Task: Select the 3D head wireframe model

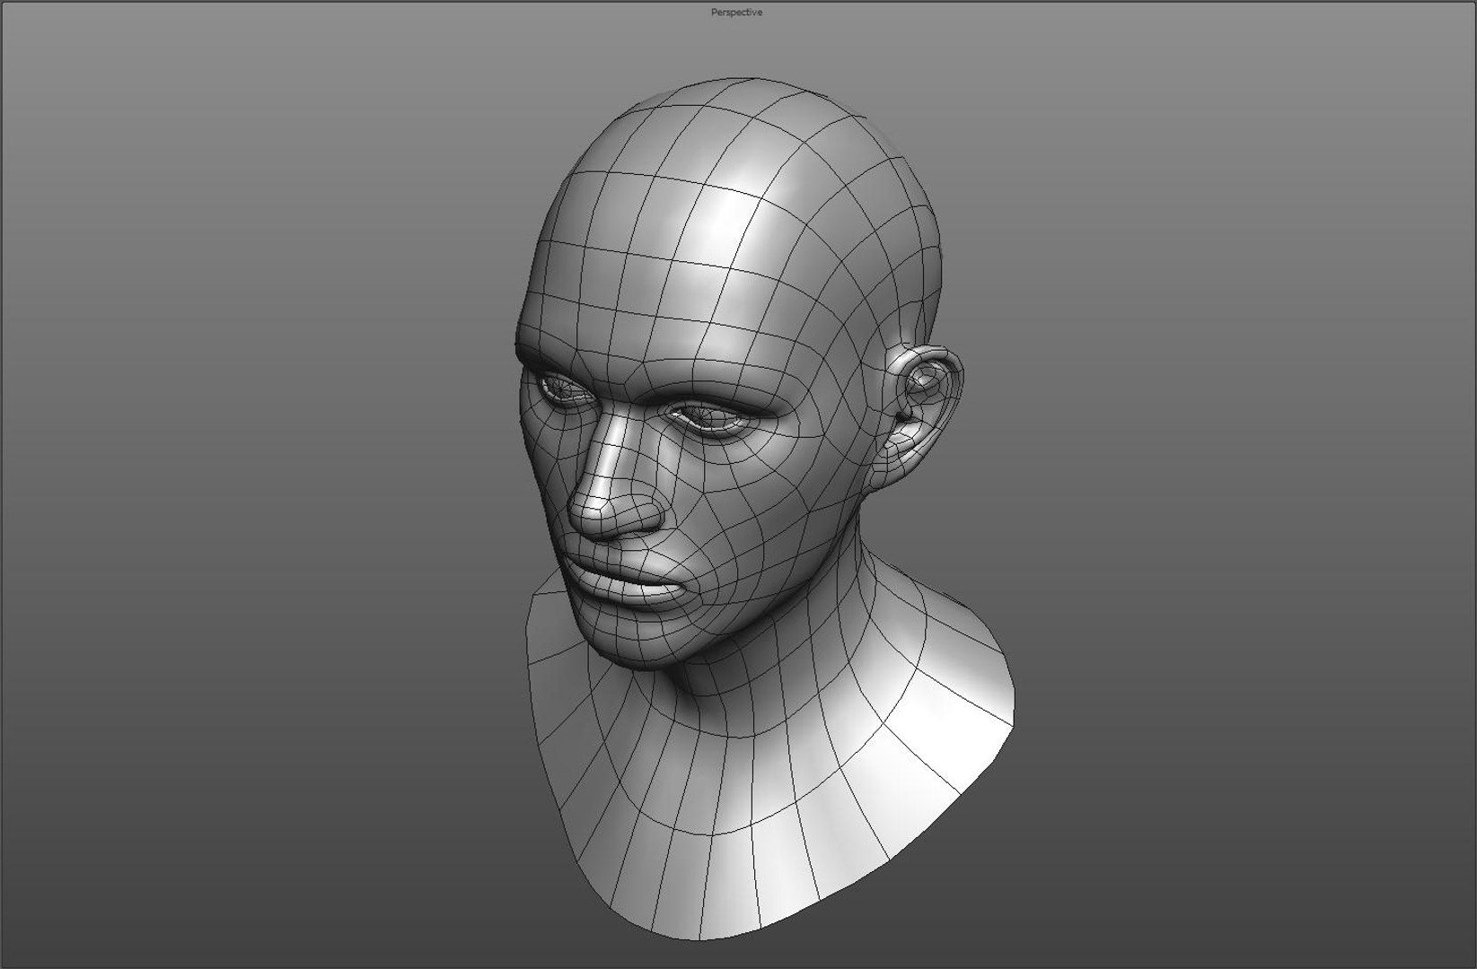Action: [x=765, y=508]
